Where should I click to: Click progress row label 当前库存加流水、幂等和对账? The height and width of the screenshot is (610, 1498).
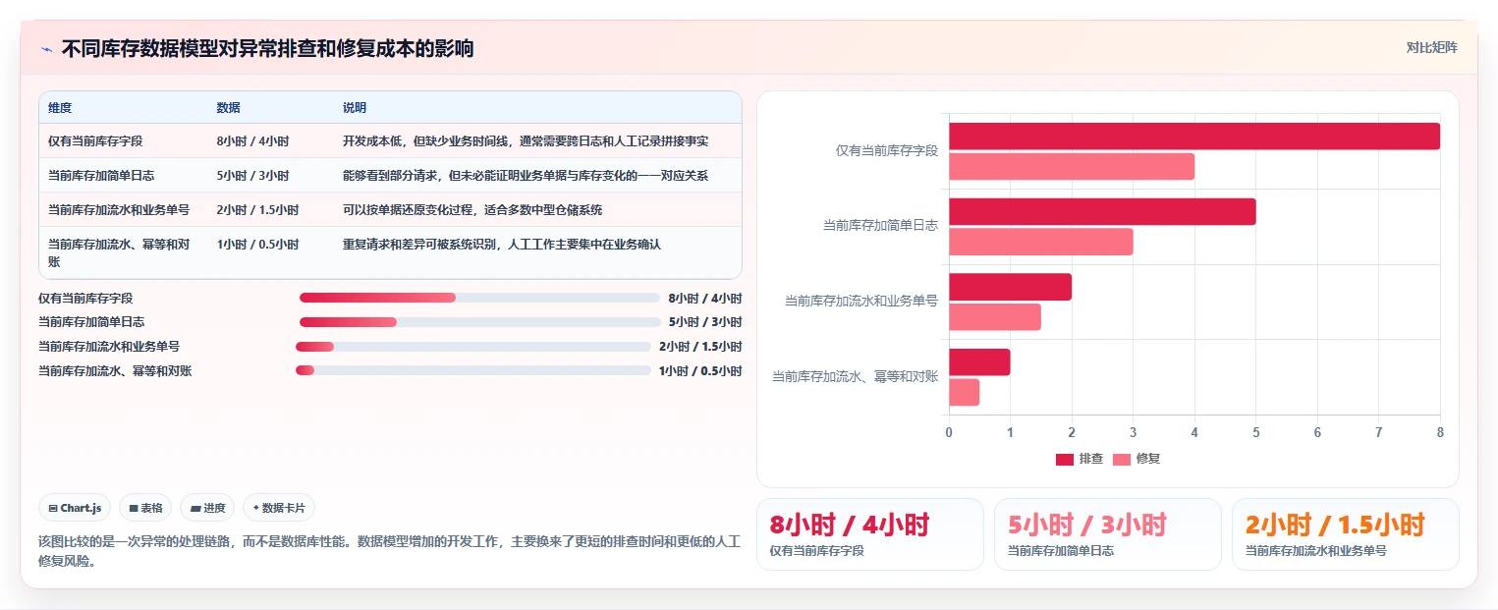point(115,371)
